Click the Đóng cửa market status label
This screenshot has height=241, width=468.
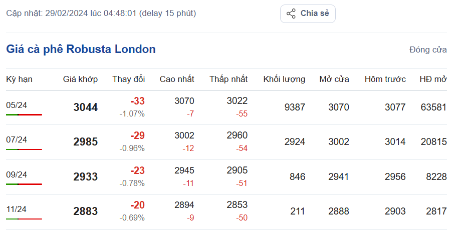tap(428, 49)
